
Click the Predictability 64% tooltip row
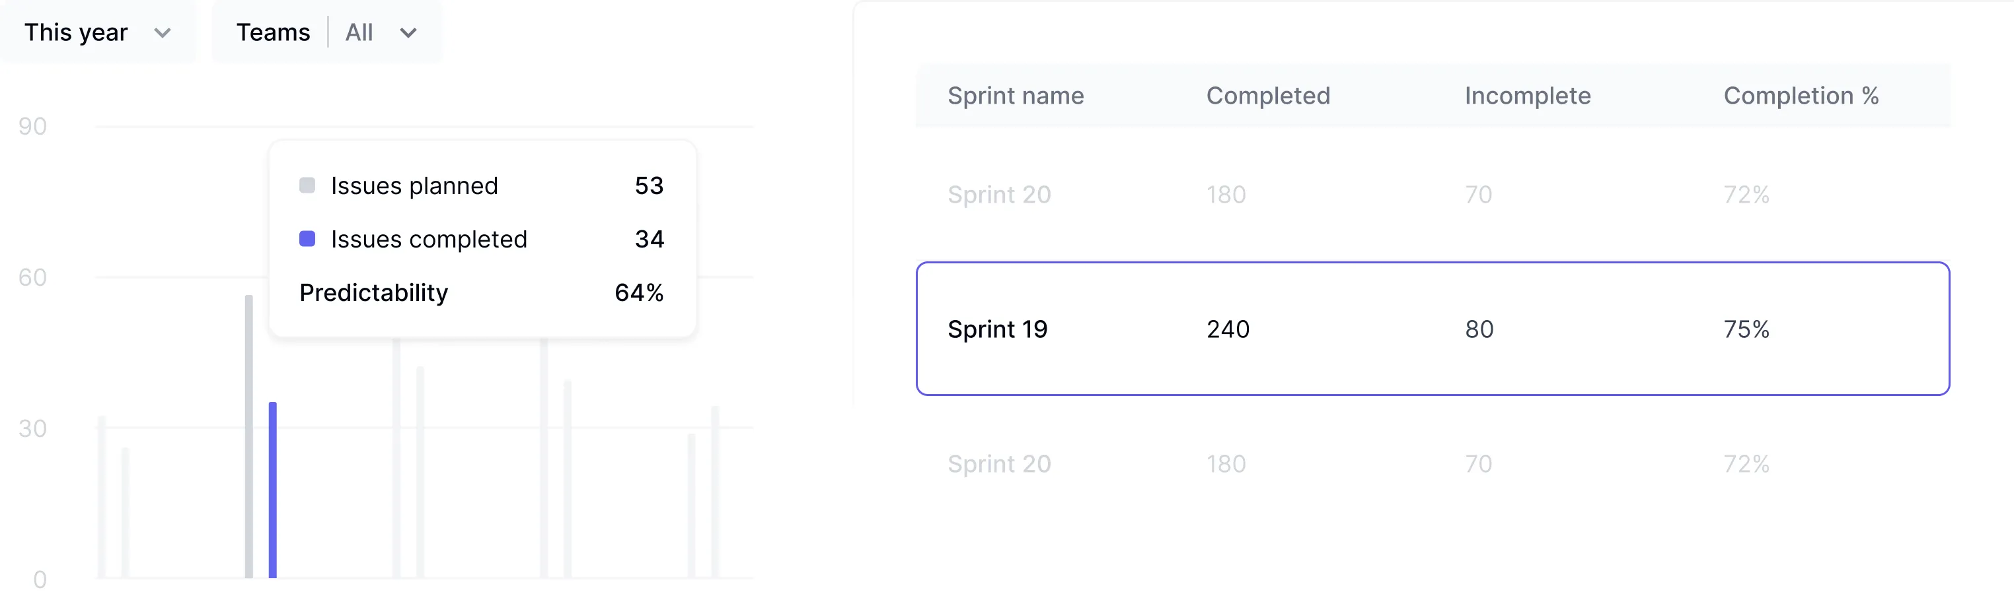(x=482, y=292)
